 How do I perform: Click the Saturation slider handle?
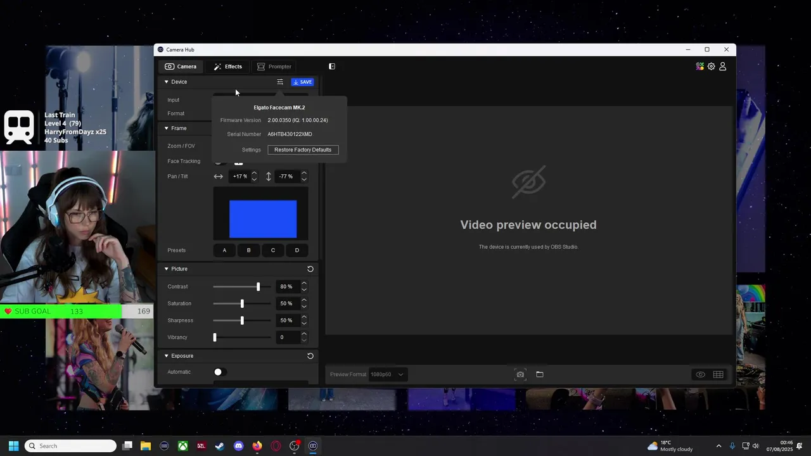(242, 304)
